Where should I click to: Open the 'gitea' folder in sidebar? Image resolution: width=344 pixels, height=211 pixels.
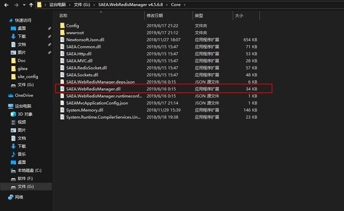23,69
